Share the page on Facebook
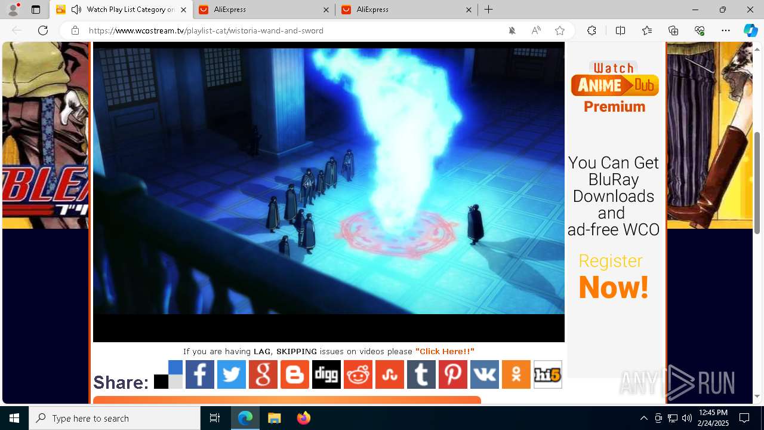The height and width of the screenshot is (430, 764). tap(200, 374)
